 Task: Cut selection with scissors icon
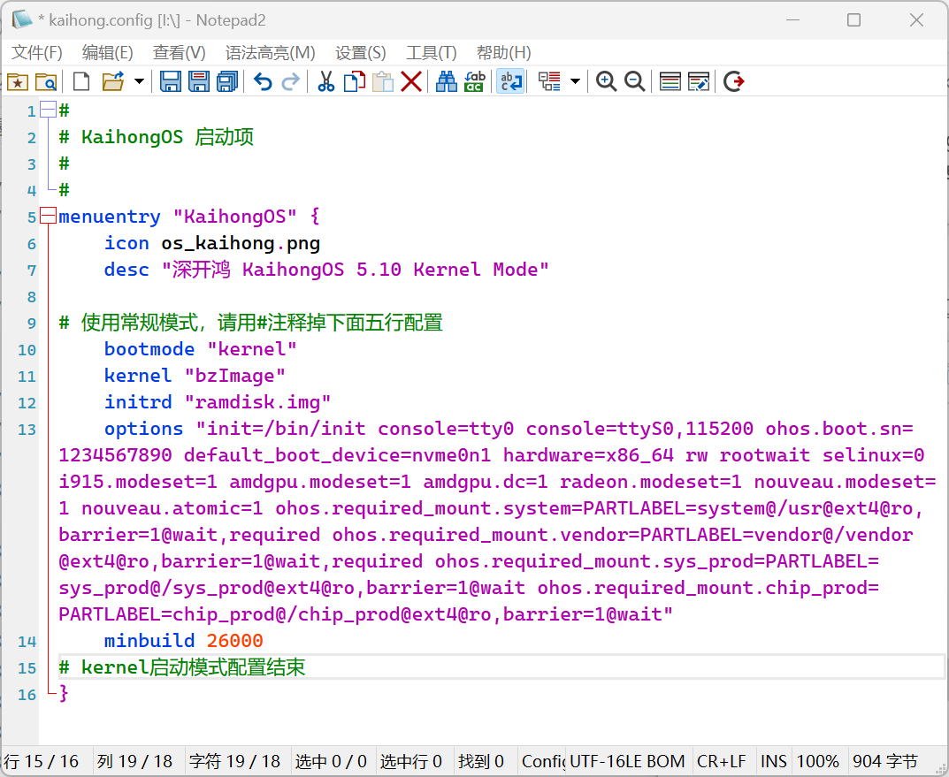(x=326, y=81)
